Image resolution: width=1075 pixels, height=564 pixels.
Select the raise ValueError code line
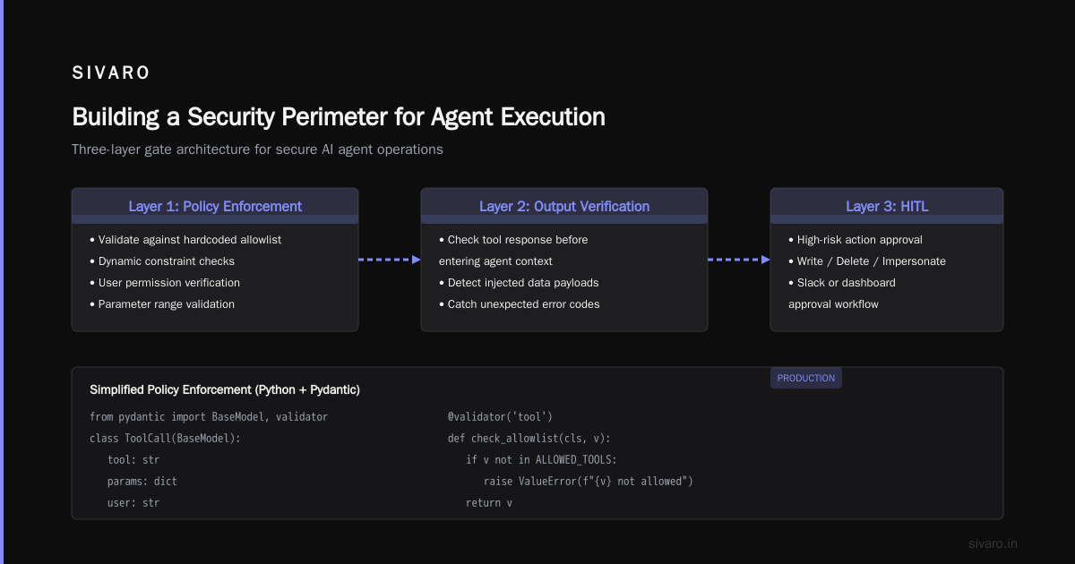click(x=589, y=482)
